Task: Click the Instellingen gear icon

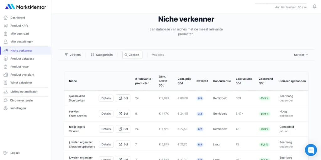Action: click(x=6, y=108)
